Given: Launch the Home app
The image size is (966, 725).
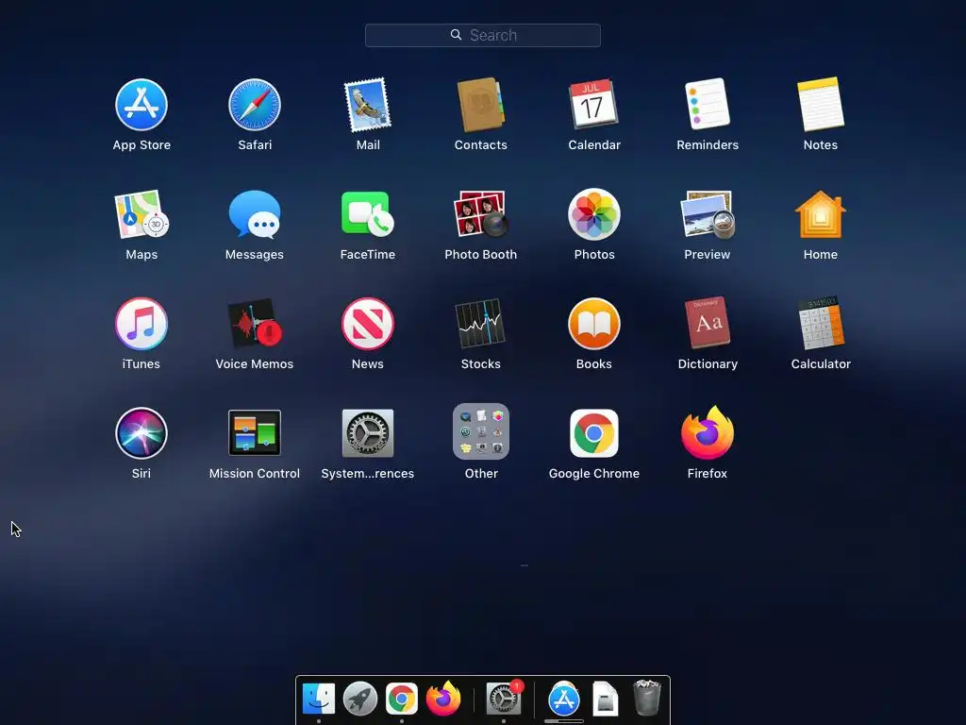Looking at the screenshot, I should [x=821, y=214].
